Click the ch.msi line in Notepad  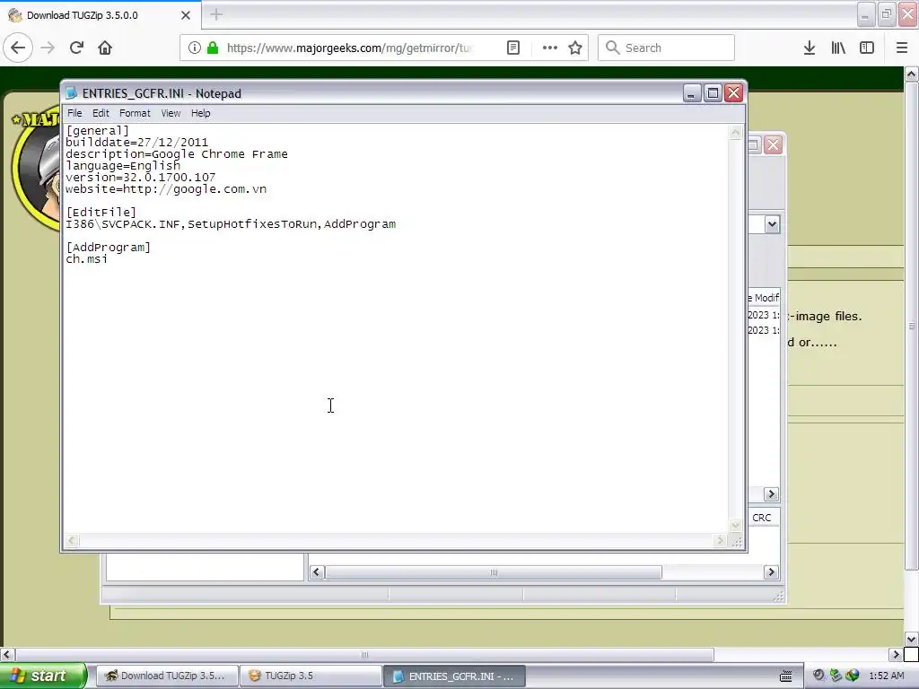86,259
